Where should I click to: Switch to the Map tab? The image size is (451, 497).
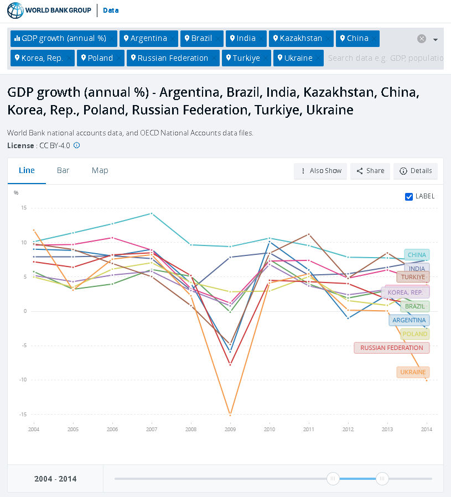pyautogui.click(x=100, y=170)
